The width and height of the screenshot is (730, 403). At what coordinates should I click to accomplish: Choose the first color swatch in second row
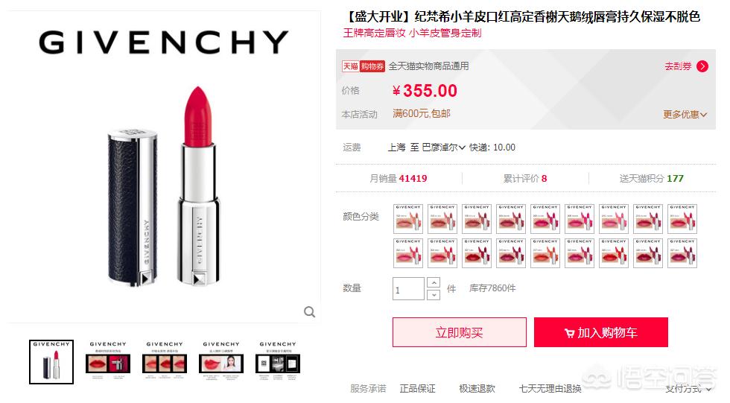408,253
